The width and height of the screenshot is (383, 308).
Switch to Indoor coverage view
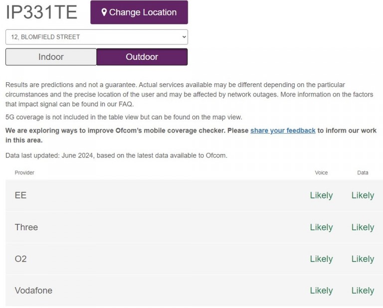coord(51,57)
